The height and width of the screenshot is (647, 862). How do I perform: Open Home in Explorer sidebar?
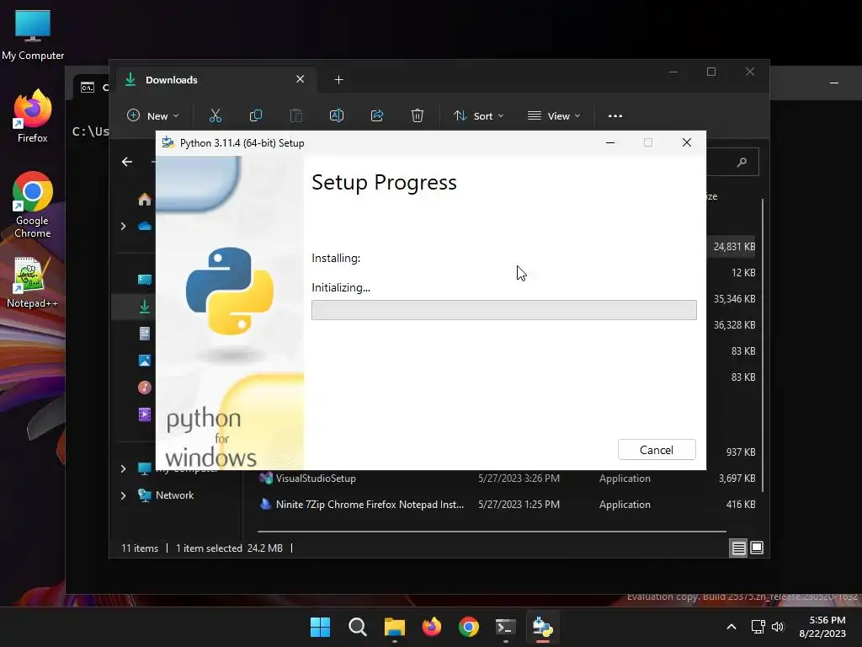[145, 199]
